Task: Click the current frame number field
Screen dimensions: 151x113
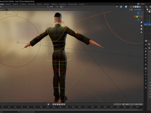Action: (117, 104)
